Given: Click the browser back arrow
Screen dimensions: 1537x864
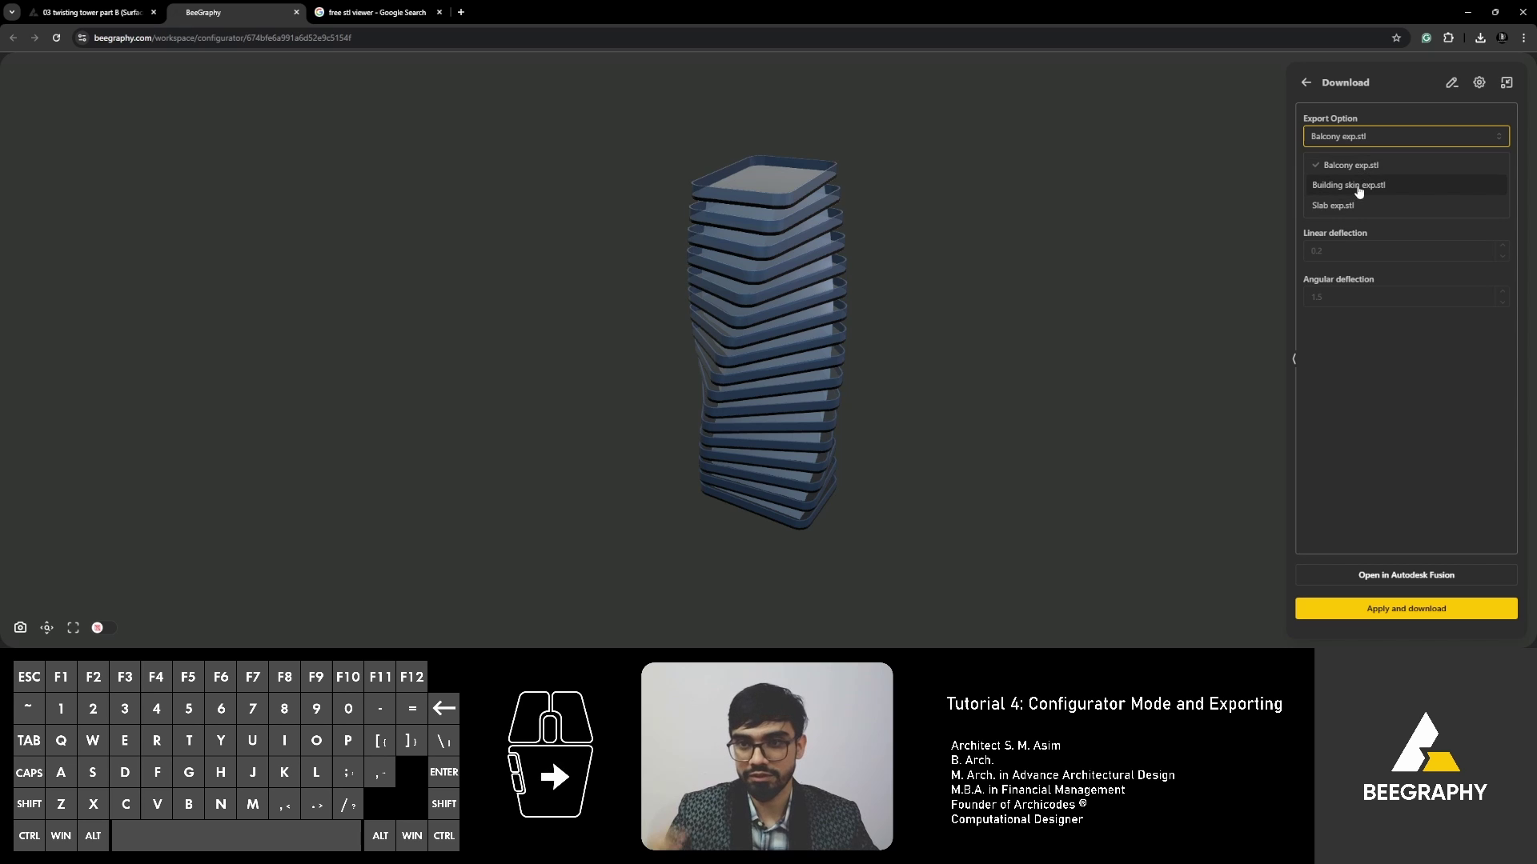Looking at the screenshot, I should point(14,38).
